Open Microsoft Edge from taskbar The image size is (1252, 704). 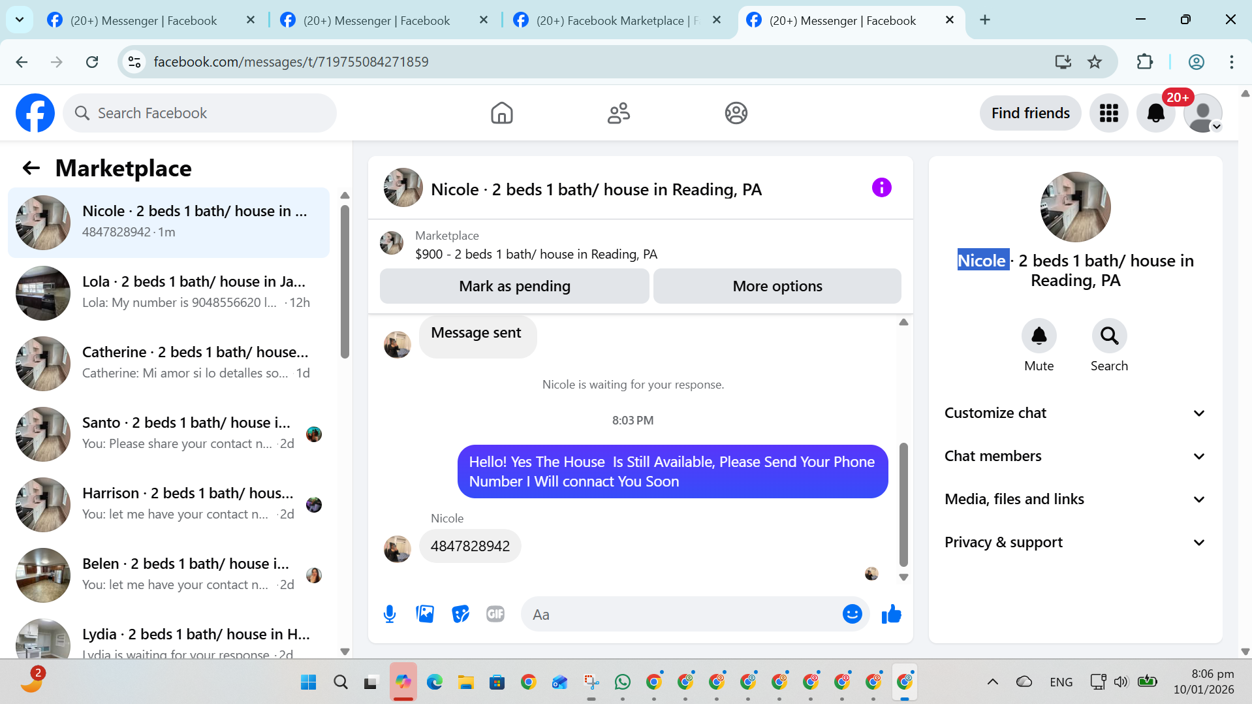434,682
